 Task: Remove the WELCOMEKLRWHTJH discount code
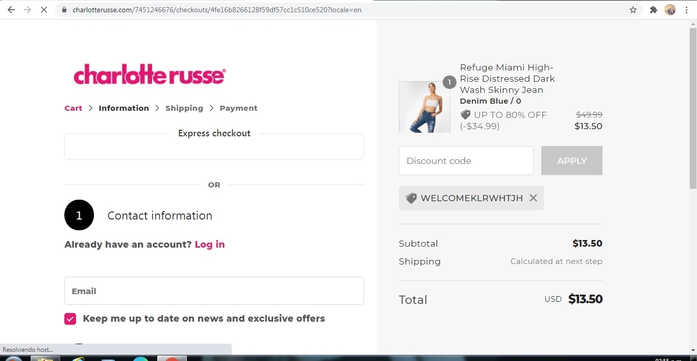[x=533, y=198]
